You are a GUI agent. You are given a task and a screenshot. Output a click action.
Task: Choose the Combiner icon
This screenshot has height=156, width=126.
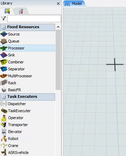tap(4, 62)
